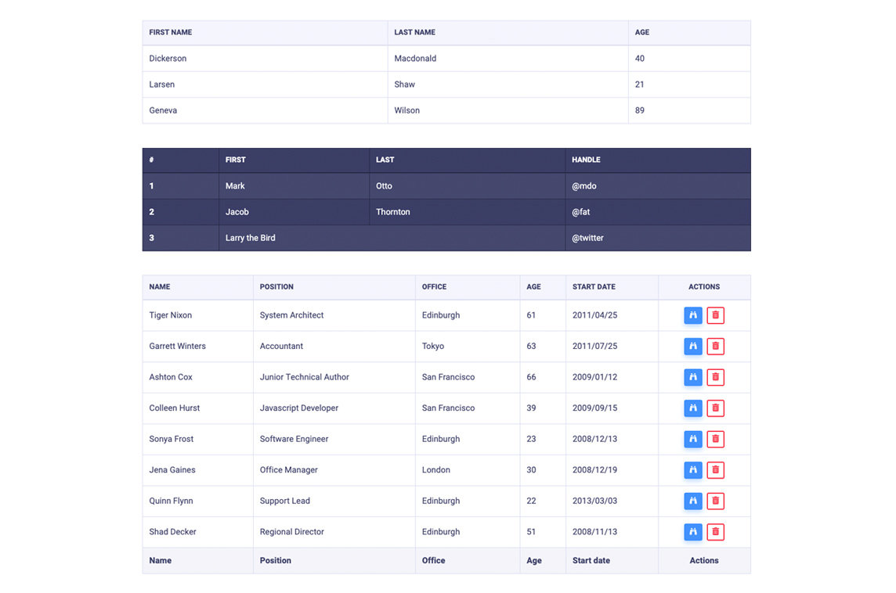Click the Junior Technical Author position cell
The image size is (896, 593).
click(x=305, y=377)
